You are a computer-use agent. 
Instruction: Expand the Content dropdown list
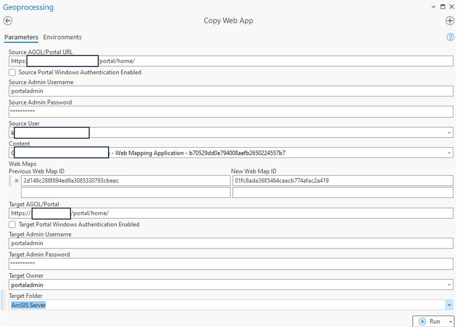[x=449, y=153]
